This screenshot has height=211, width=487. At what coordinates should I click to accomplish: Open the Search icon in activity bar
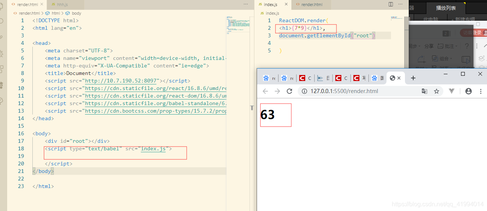(x=2, y=21)
